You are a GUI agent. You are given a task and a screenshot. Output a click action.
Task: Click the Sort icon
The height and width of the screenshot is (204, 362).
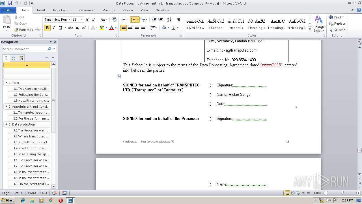[169, 20]
